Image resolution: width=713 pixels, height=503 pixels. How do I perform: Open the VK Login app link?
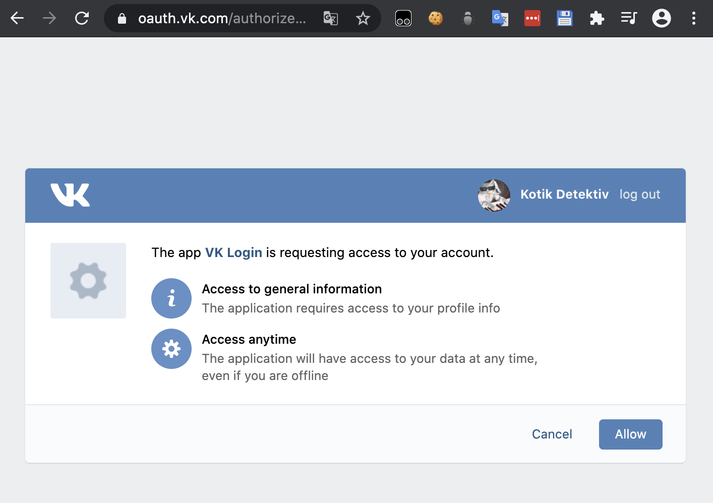pos(233,253)
